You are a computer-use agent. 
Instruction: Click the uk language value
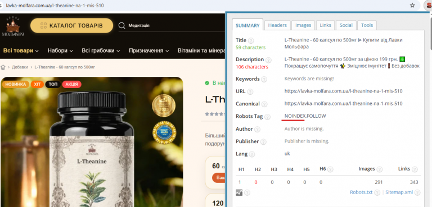click(x=287, y=154)
